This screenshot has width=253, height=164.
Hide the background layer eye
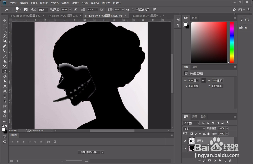tap(185, 148)
